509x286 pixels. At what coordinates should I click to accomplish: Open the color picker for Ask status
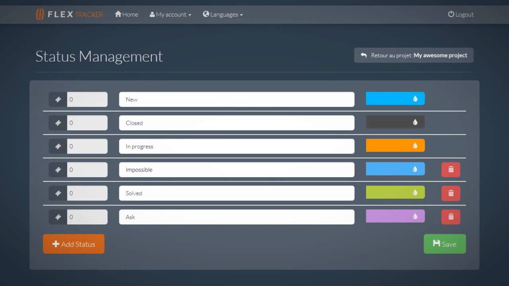click(395, 216)
